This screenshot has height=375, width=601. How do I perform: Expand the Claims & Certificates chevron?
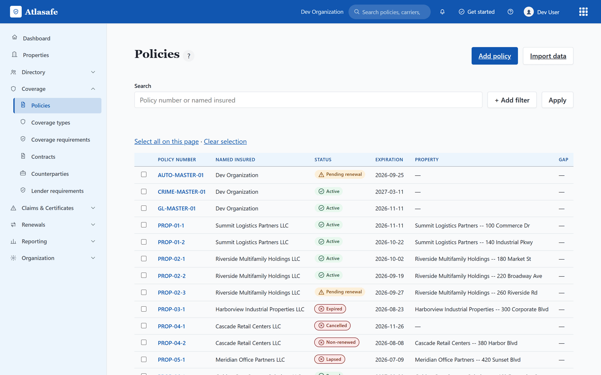93,208
